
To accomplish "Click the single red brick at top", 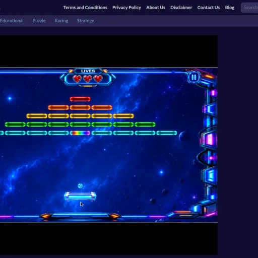I will [x=80, y=99].
